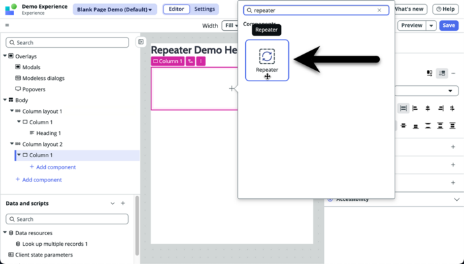The height and width of the screenshot is (264, 464).
Task: Switch to the Editor tab
Action: 176,9
